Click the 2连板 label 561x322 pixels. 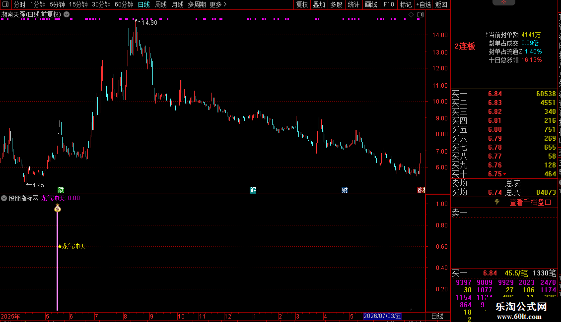465,47
